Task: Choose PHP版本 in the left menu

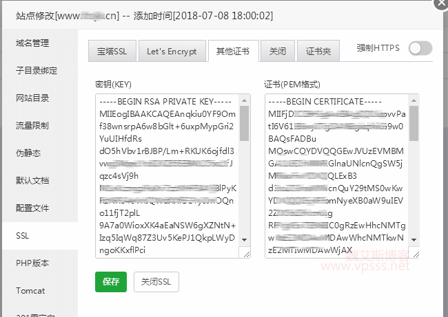Action: (x=32, y=263)
